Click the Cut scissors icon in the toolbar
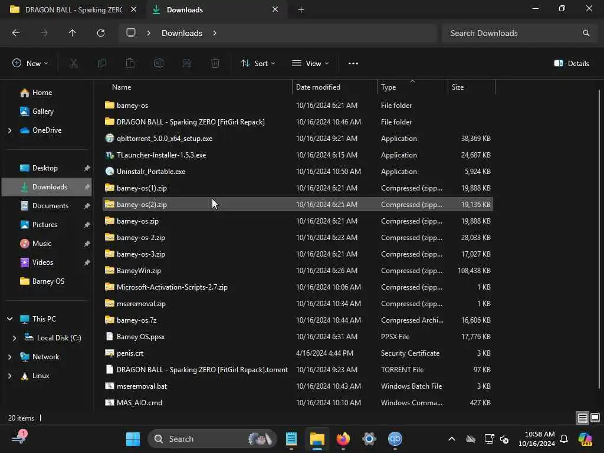The width and height of the screenshot is (604, 453). coord(74,64)
